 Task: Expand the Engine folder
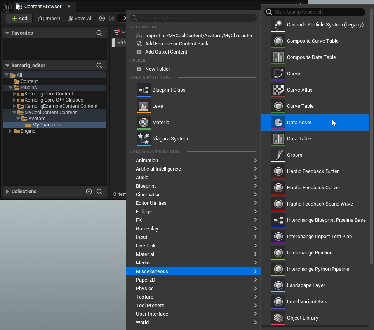click(10, 131)
